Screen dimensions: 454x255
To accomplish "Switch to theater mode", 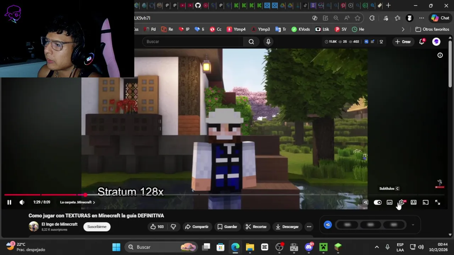I will click(x=414, y=202).
